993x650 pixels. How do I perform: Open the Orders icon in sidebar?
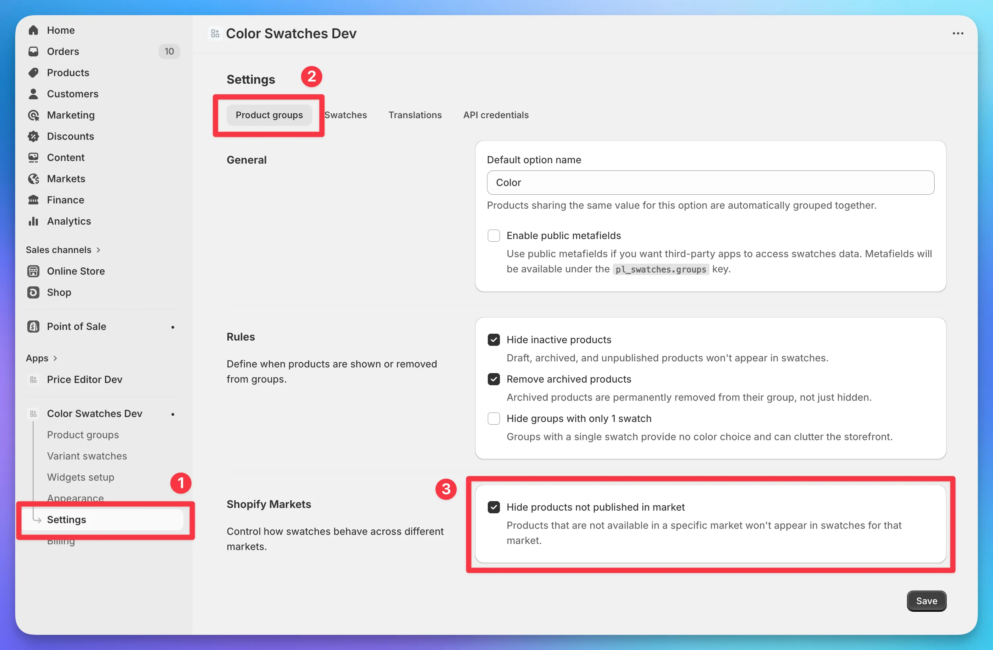tap(34, 51)
